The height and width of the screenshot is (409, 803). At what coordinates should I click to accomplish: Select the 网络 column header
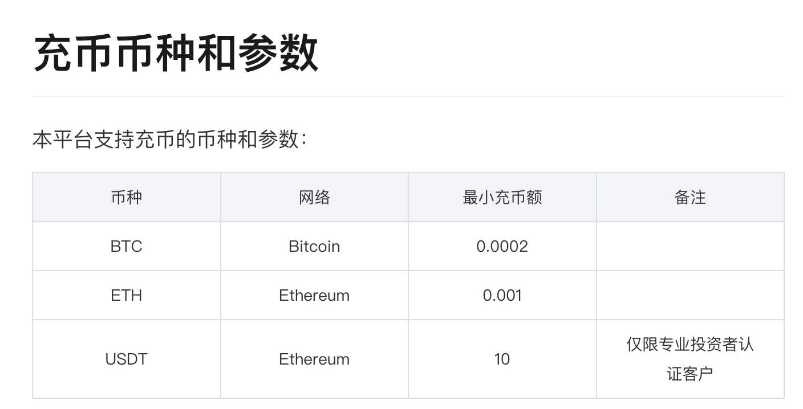pos(314,198)
